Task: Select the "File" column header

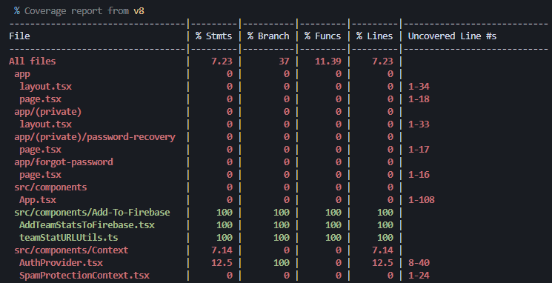Action: coord(19,36)
